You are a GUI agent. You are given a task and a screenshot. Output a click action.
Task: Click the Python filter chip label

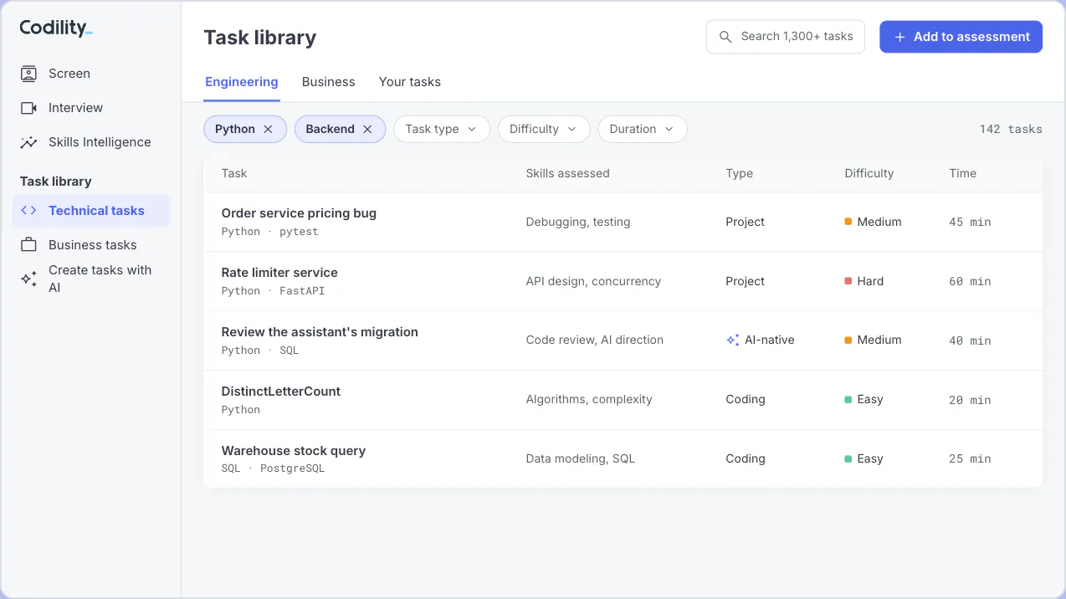235,129
